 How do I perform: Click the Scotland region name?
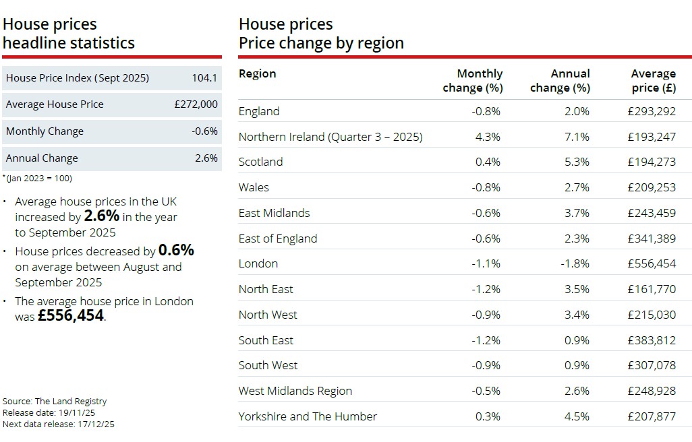(x=261, y=162)
